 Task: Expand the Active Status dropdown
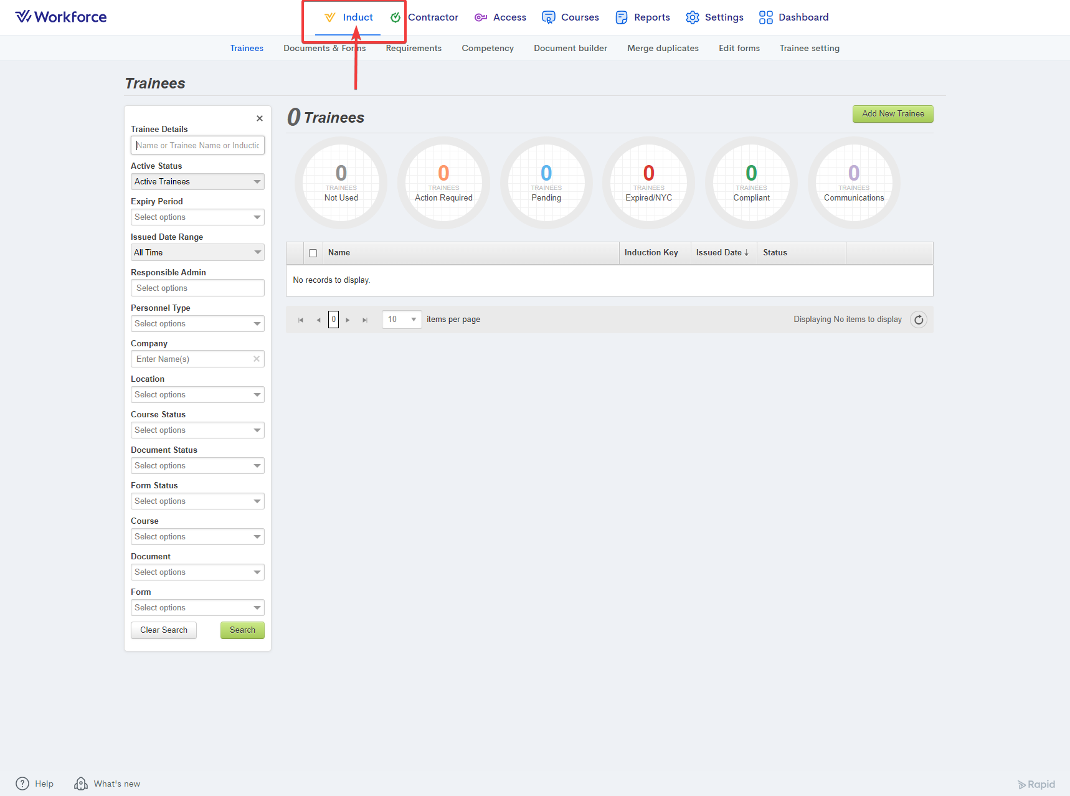click(197, 182)
